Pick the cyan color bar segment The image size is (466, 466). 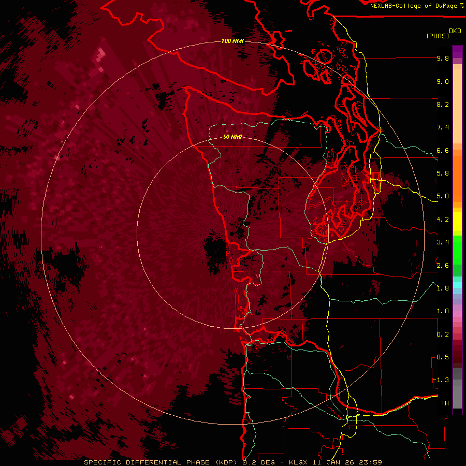457,285
